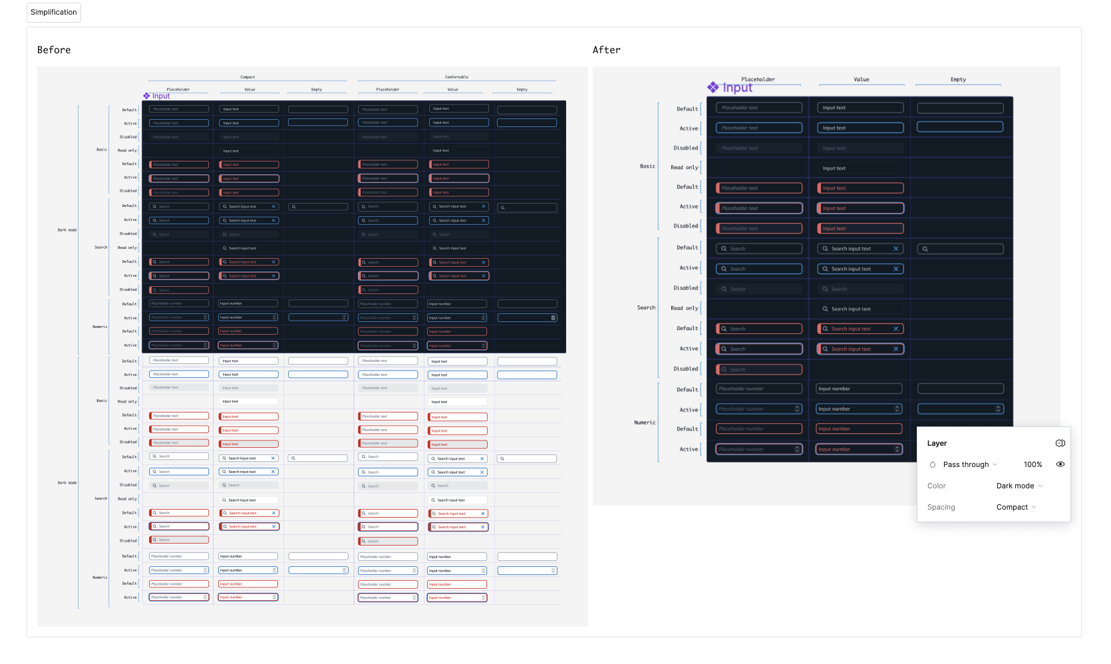Click stepper arrows in After's empty numeric field
Screen dimensions: 1111x664
(x=998, y=409)
